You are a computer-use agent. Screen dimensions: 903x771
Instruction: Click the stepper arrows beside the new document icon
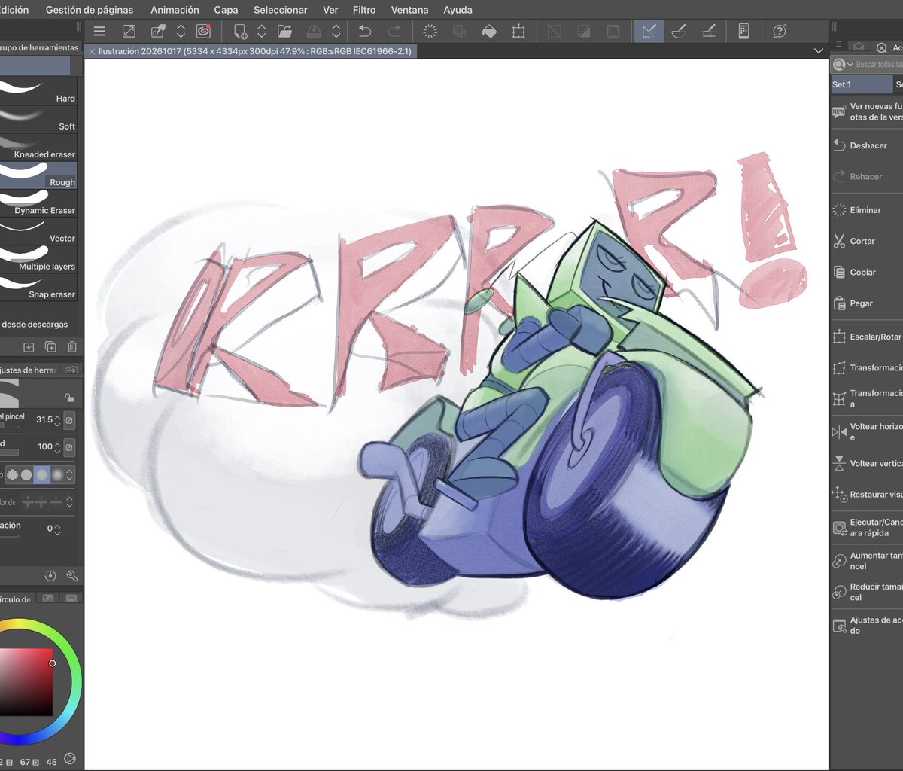tap(262, 31)
